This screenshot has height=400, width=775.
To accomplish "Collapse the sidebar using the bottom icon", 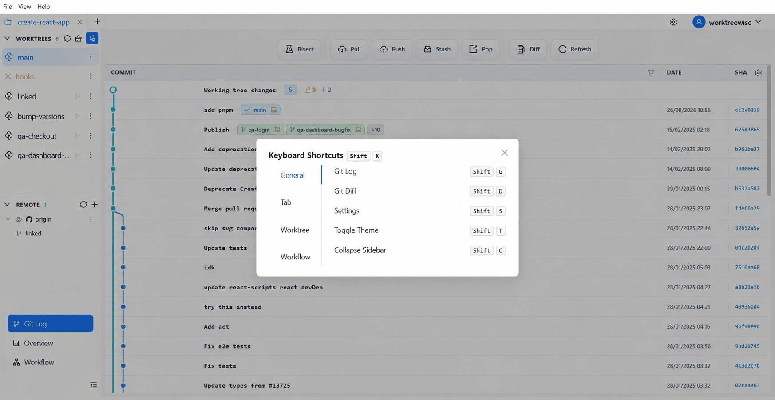I will click(x=94, y=385).
